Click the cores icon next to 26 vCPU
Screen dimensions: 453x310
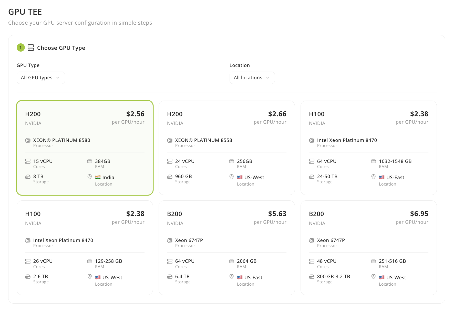point(28,261)
